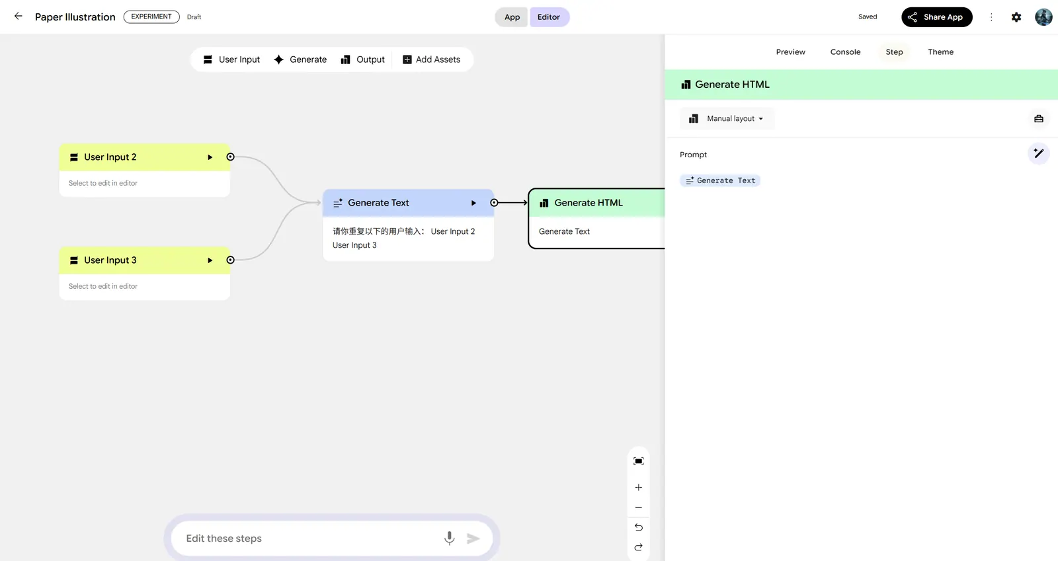The height and width of the screenshot is (561, 1058).
Task: Click Add Assets in the toolbar
Action: click(431, 59)
